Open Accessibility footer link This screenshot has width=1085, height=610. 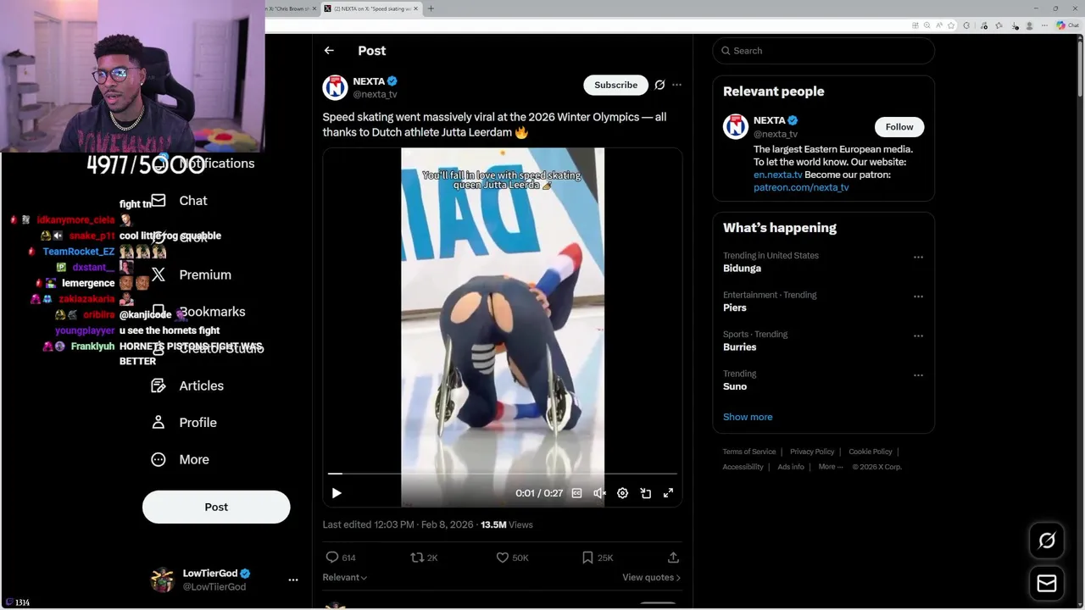point(743,467)
